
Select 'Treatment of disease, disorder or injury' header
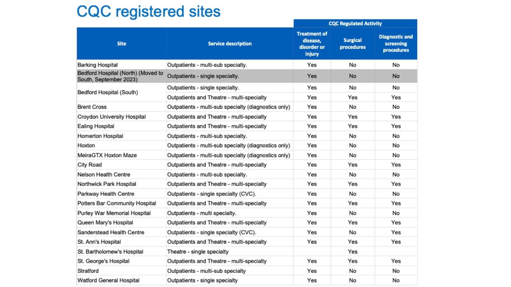point(312,44)
